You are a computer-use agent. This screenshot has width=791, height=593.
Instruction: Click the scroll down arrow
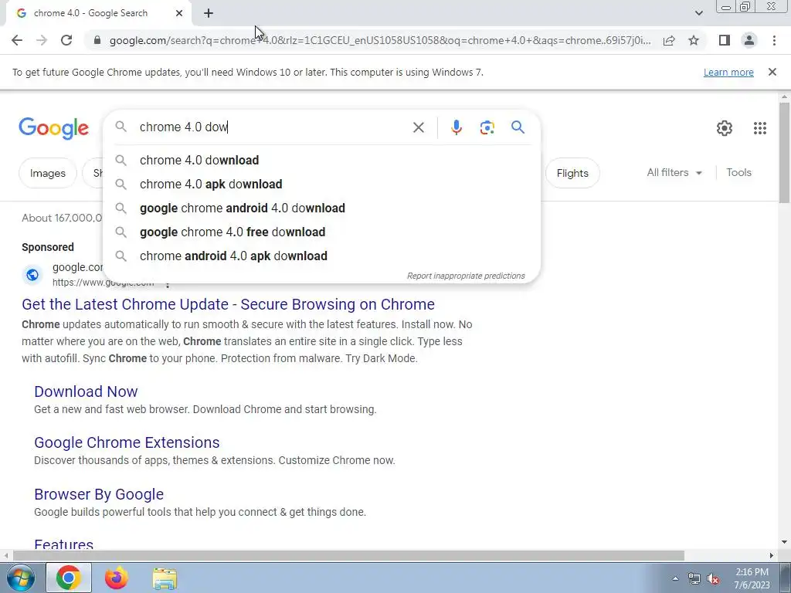click(784, 543)
